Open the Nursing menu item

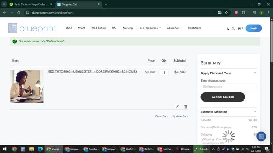click(128, 28)
